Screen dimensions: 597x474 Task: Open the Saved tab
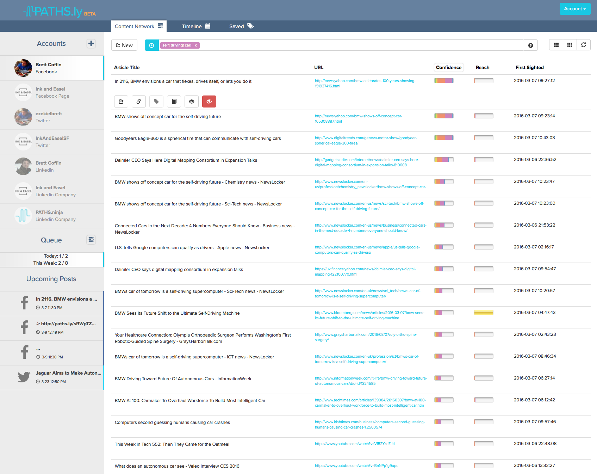tap(241, 26)
